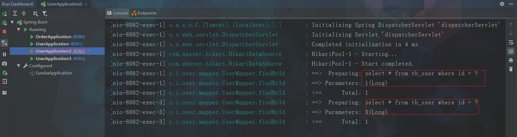Select the Running group node

coord(38,30)
